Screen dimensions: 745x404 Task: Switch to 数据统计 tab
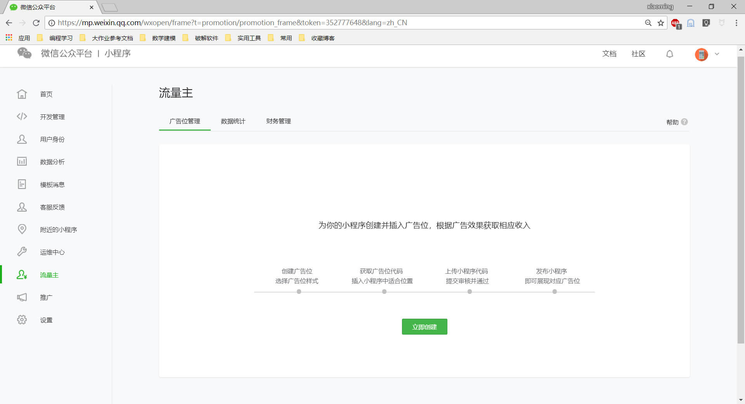[233, 121]
